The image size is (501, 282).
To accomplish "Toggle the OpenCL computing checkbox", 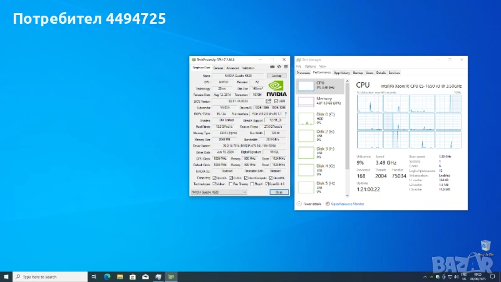I will pos(215,177).
